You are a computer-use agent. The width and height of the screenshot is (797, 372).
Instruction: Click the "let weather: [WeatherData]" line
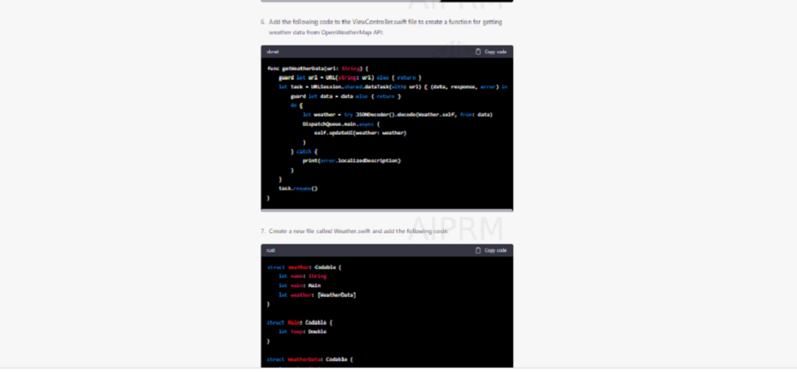click(316, 294)
